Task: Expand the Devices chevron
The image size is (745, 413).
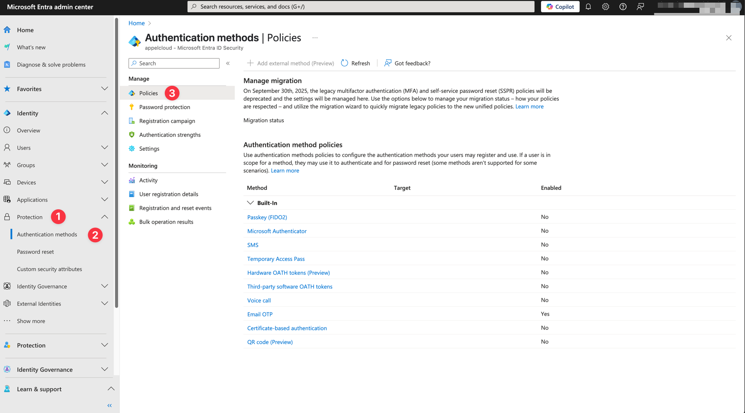Action: (105, 182)
